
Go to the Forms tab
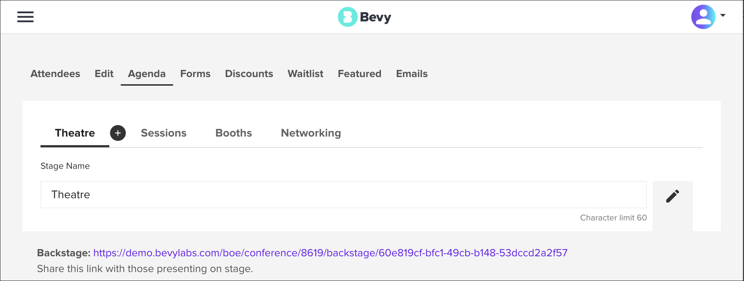coord(195,74)
